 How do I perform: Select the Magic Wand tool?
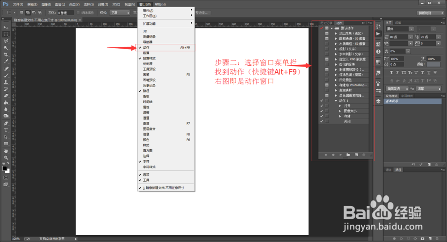(x=6, y=48)
